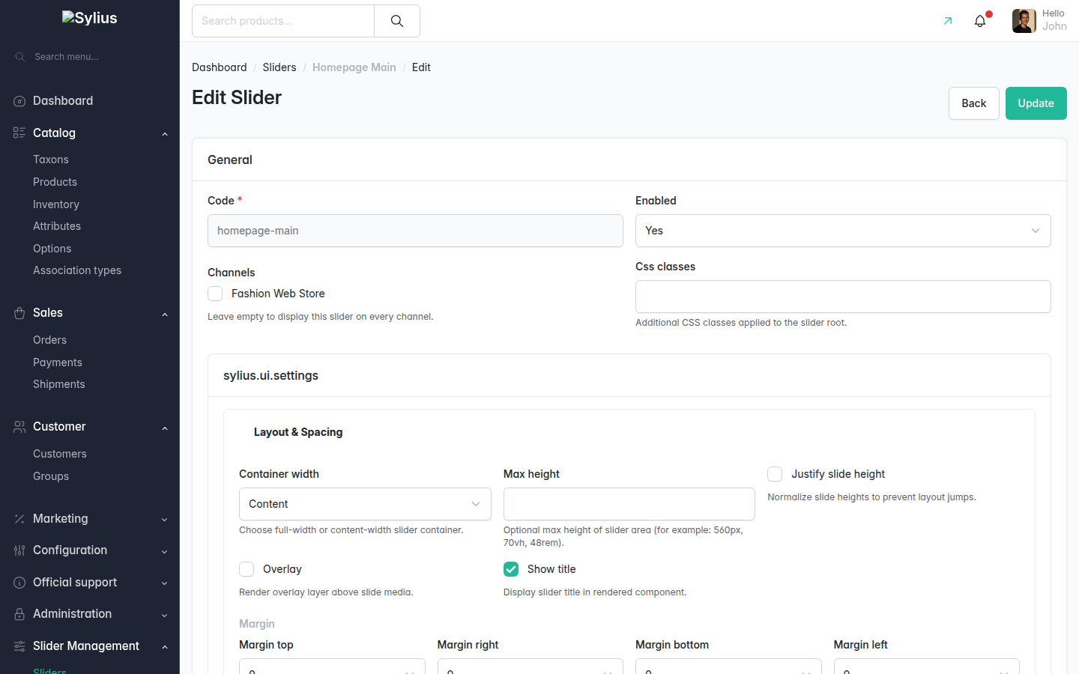1079x674 pixels.
Task: Open the Container width dropdown
Action: (365, 504)
